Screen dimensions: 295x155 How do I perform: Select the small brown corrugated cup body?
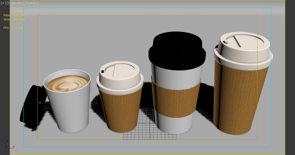[121, 111]
